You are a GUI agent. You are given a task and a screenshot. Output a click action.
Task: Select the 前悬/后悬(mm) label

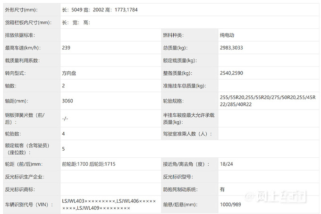coord(180,205)
